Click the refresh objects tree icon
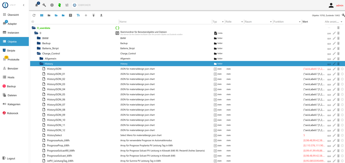This screenshot has width=345, height=163. point(34,15)
